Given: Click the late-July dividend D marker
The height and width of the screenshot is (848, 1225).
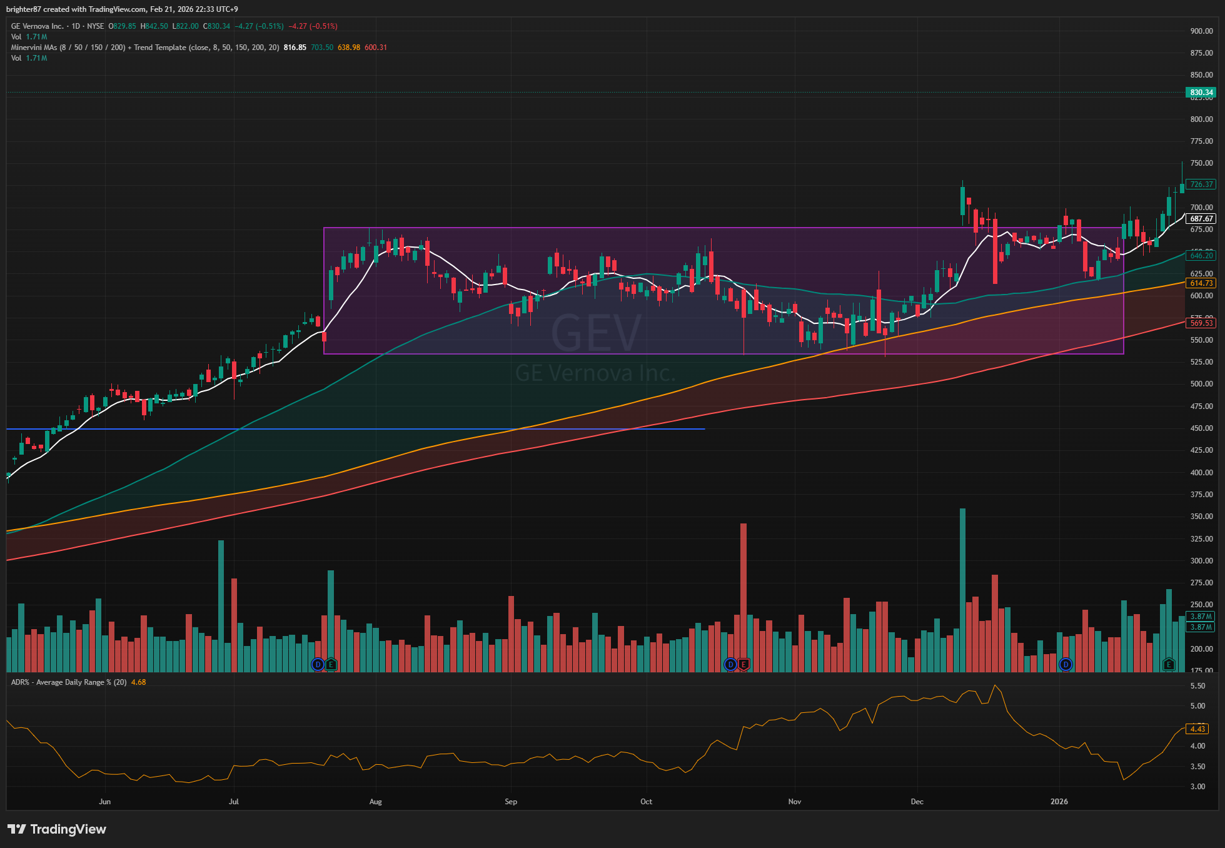Looking at the screenshot, I should [318, 664].
